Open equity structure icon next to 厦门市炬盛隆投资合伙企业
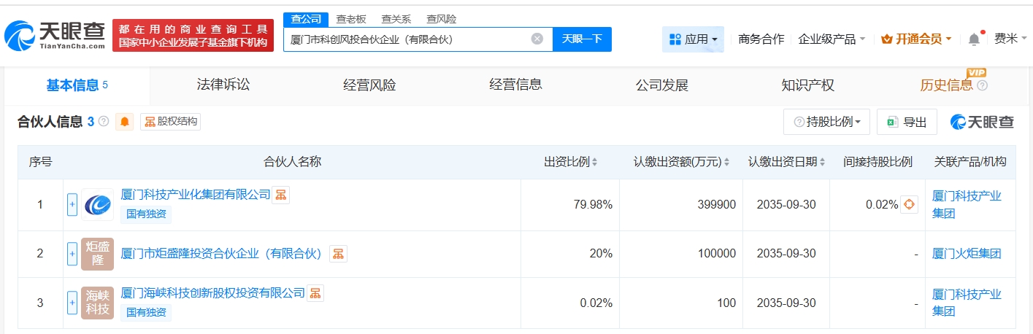Viewport: 1033px width, 334px height. point(338,254)
